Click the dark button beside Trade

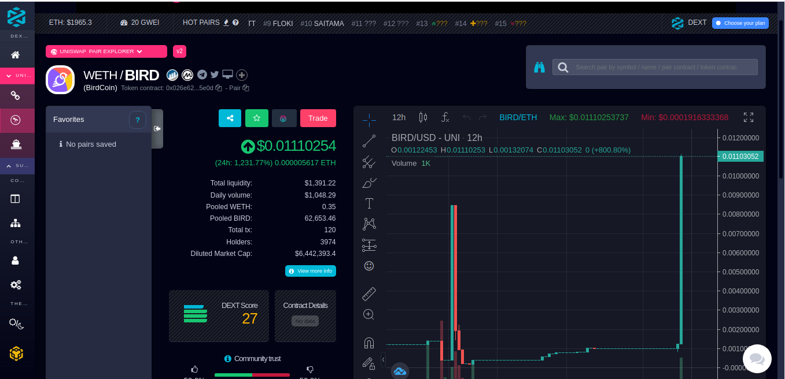[284, 118]
